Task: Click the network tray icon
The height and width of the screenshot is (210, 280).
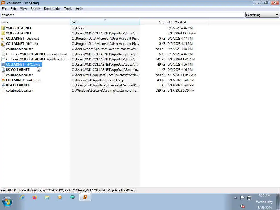Action: [x=249, y=197]
